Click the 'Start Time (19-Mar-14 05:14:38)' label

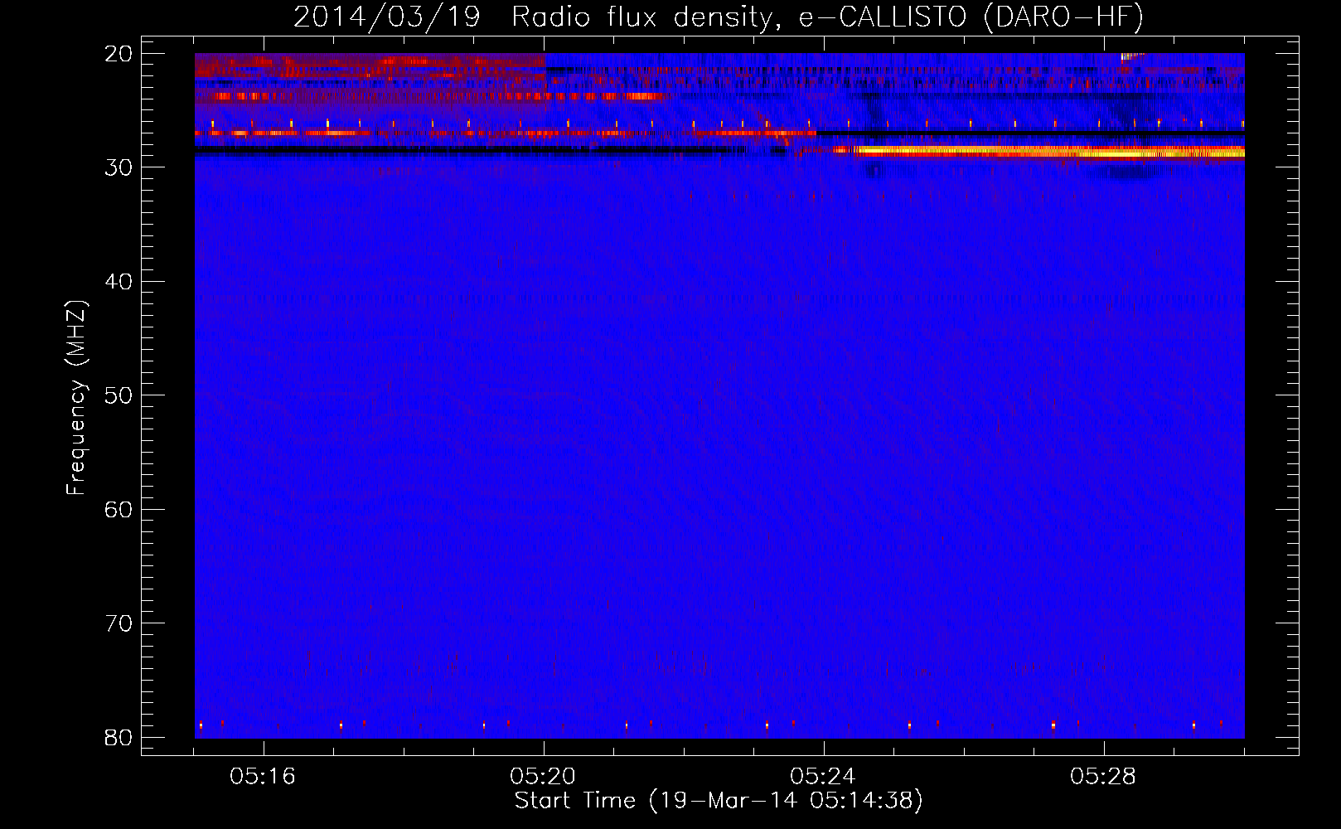(719, 801)
